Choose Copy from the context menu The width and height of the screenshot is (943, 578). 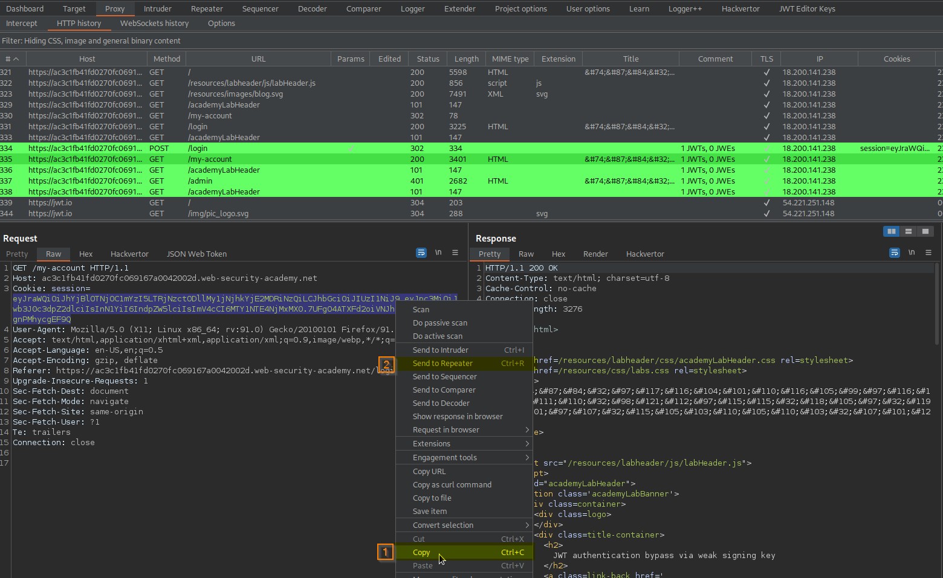[464, 553]
